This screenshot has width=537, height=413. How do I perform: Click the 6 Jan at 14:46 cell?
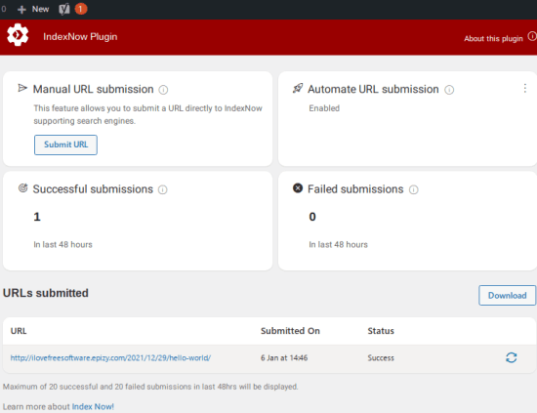point(284,358)
